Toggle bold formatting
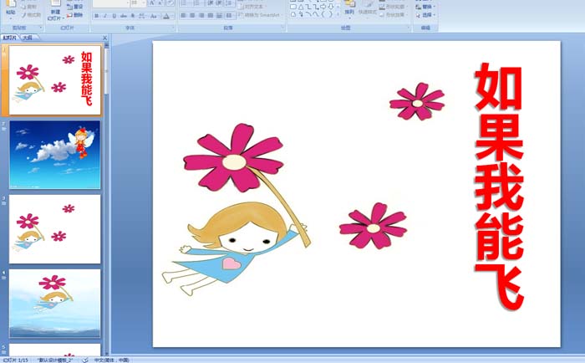This screenshot has width=585, height=363. (x=96, y=15)
